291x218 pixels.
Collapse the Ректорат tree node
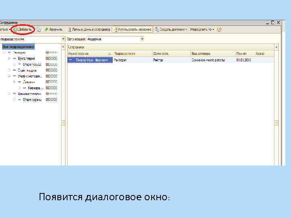pos(4,52)
